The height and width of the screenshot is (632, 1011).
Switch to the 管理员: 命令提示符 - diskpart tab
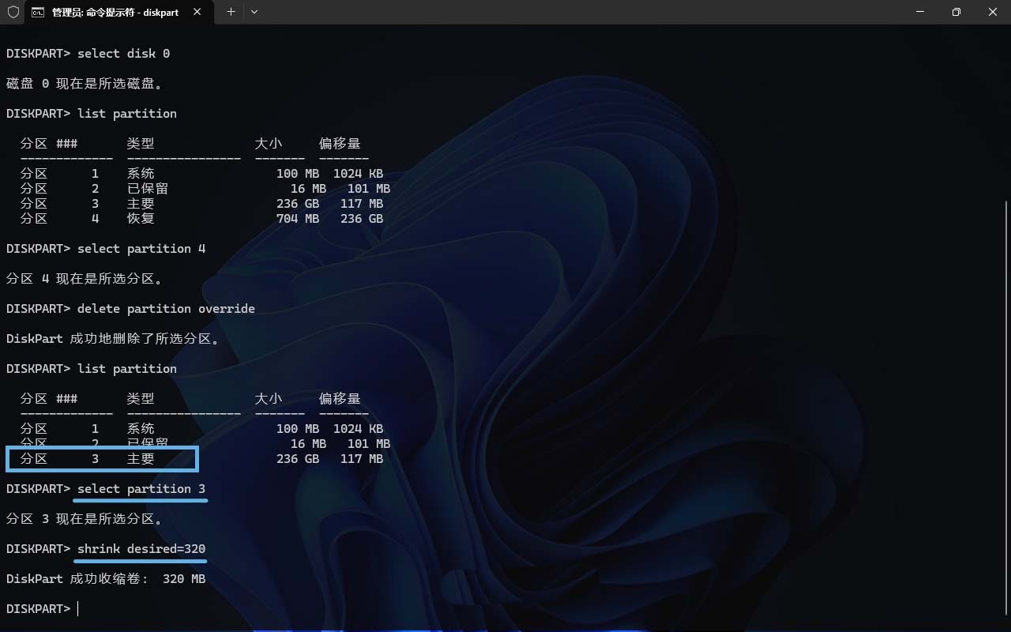pos(115,12)
